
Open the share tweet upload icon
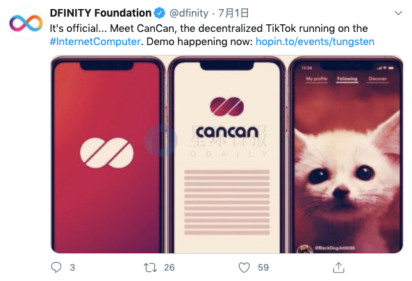pyautogui.click(x=338, y=267)
